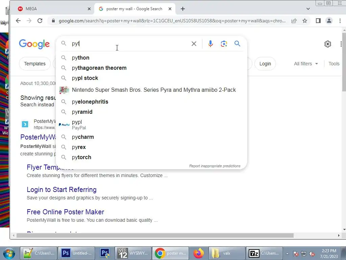Choose the pyramid suggestion

coord(151,112)
